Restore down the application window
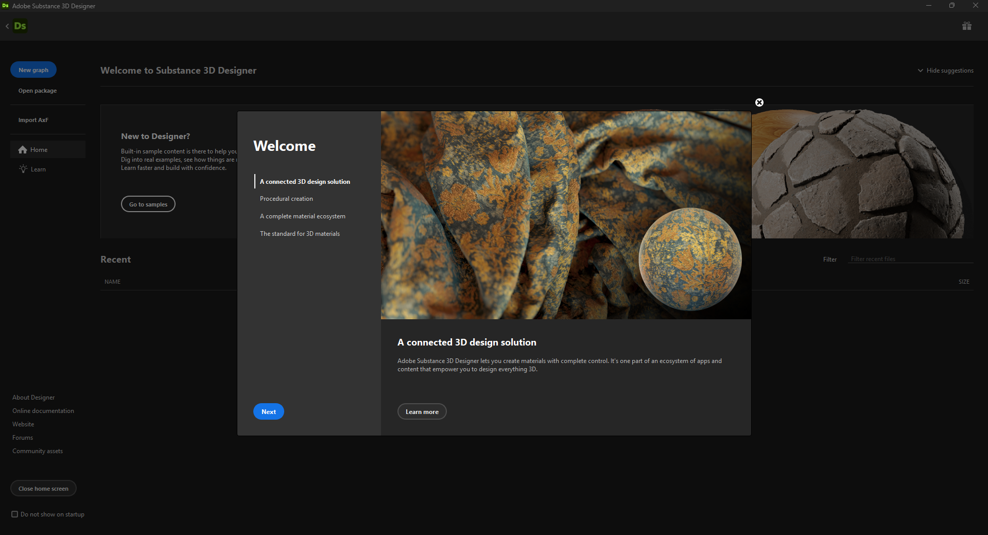The height and width of the screenshot is (535, 988). [952, 6]
